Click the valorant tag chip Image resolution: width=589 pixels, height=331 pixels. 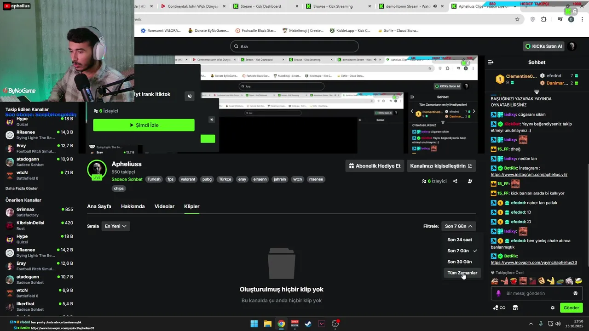[188, 179]
